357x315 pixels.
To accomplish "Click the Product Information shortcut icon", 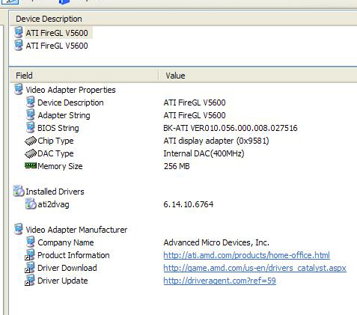I will tap(30, 255).
